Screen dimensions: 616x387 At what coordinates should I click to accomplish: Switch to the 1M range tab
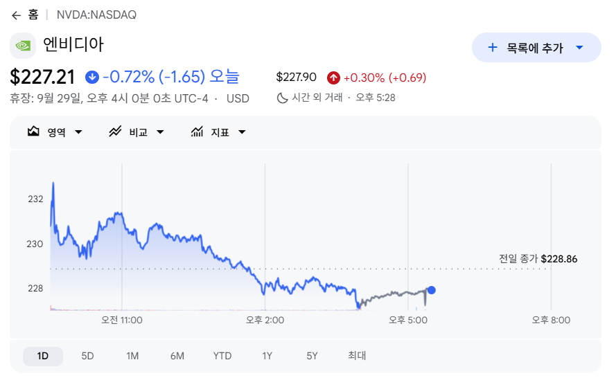(132, 356)
